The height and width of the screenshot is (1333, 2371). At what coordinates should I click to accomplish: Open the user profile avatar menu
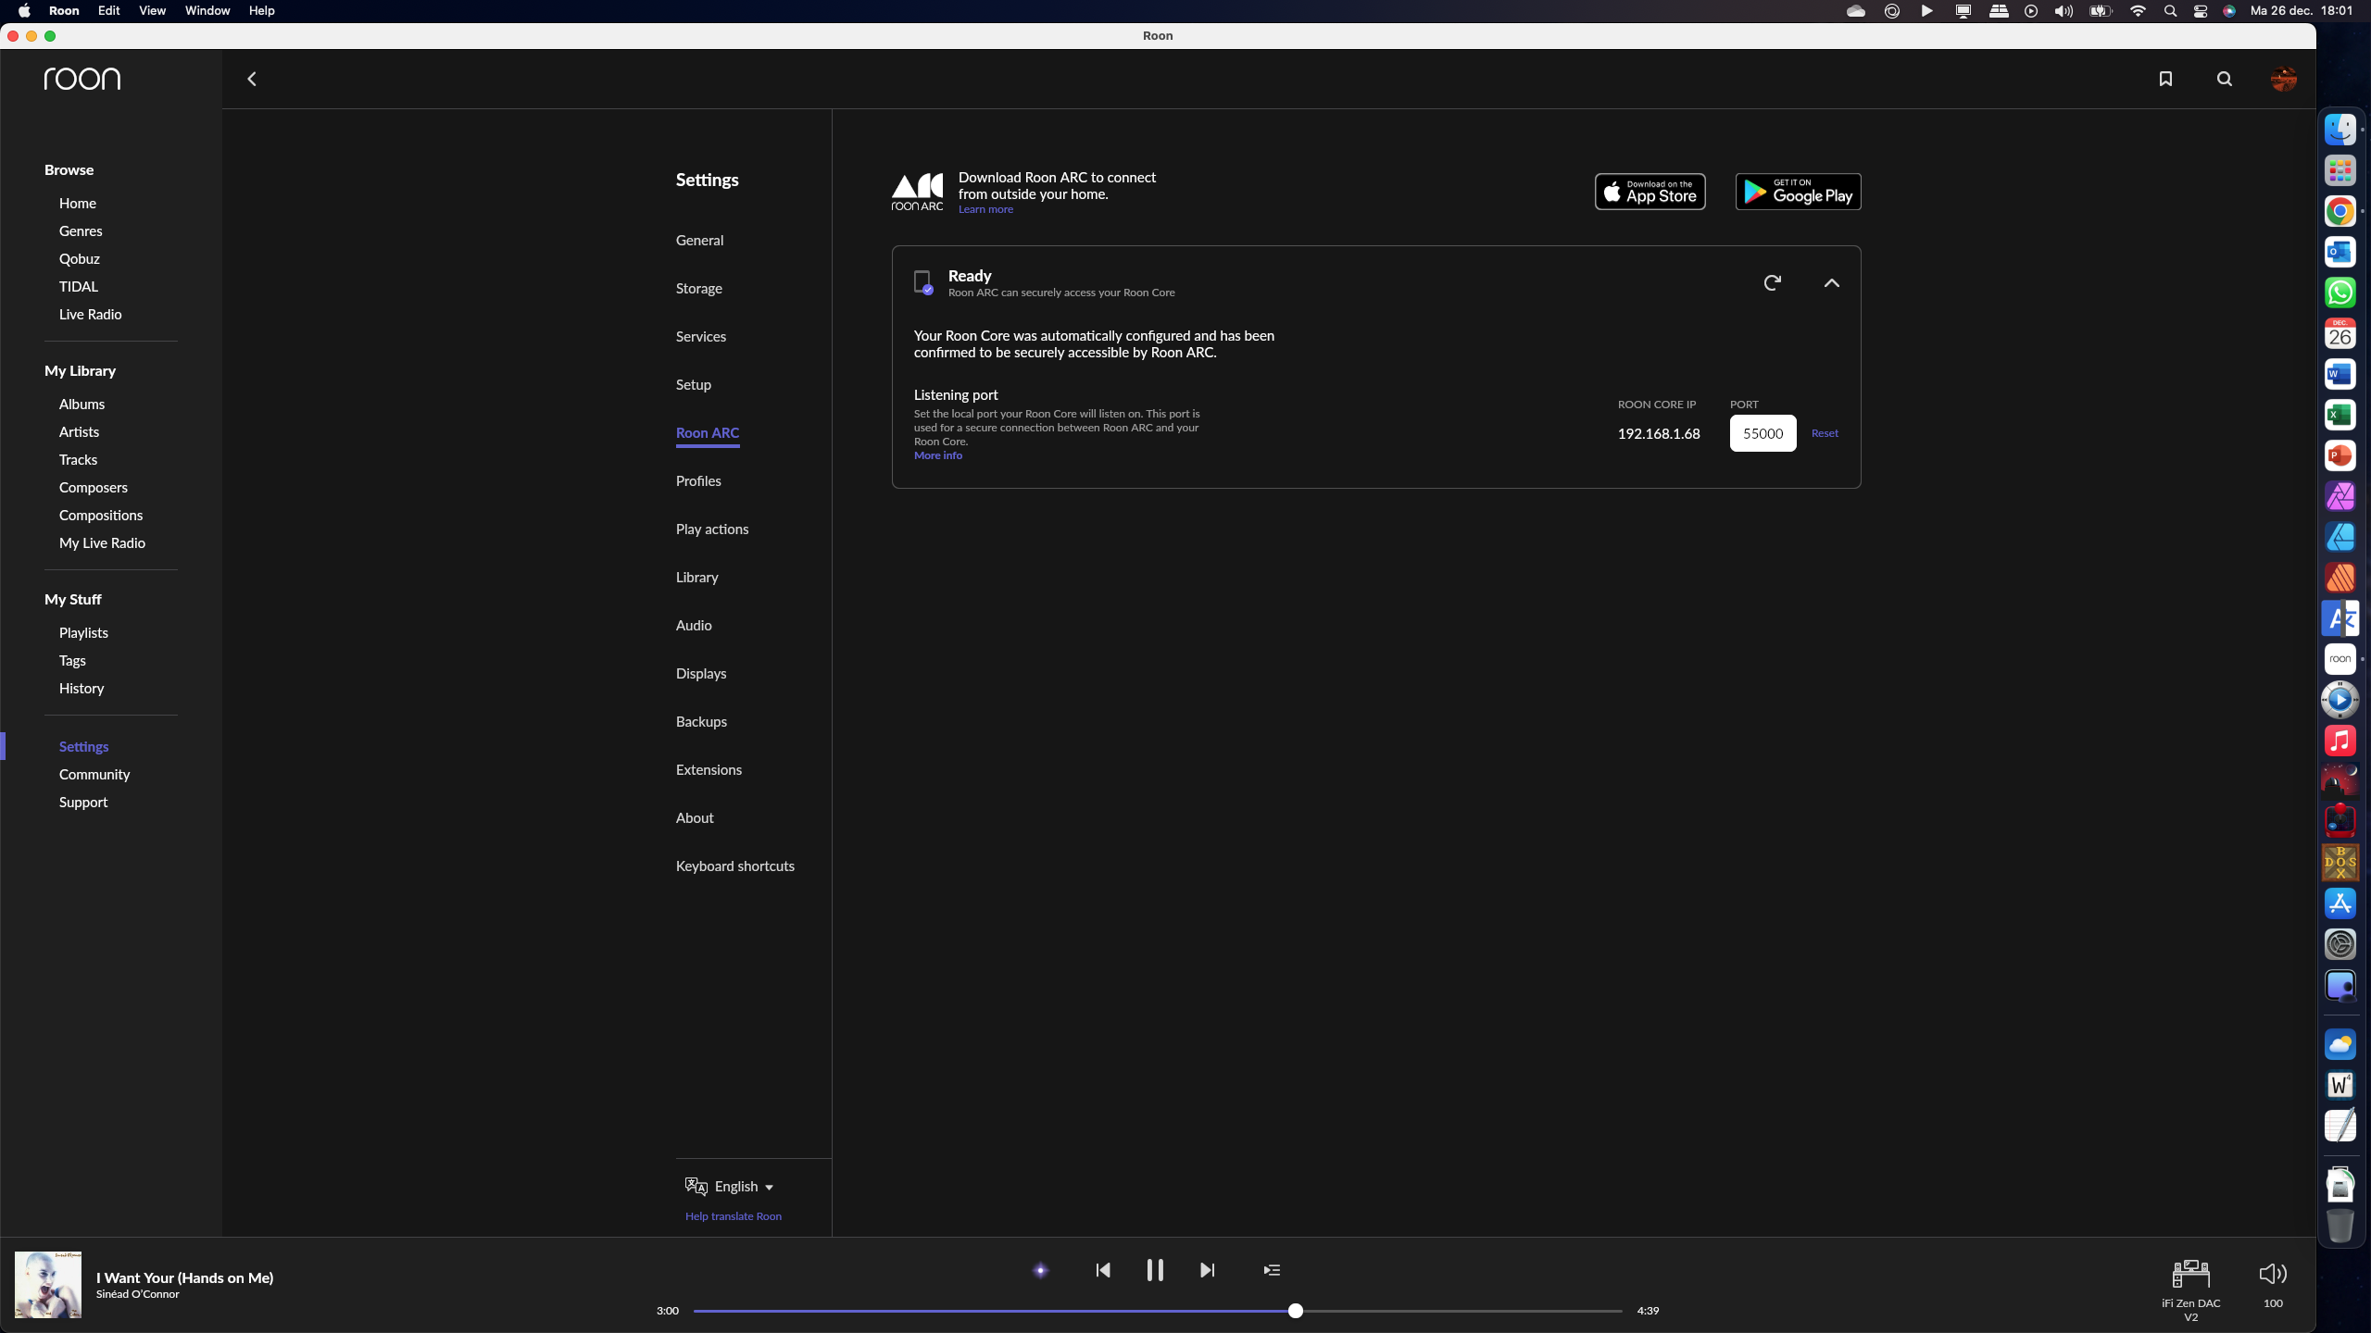coord(2283,79)
